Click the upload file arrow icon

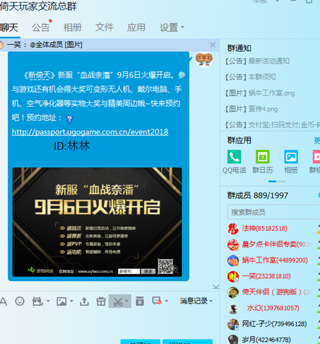click(x=84, y=301)
